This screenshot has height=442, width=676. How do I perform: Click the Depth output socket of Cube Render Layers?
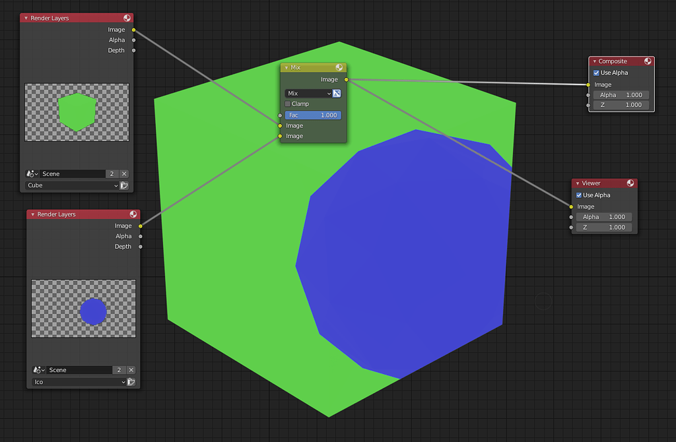point(133,50)
